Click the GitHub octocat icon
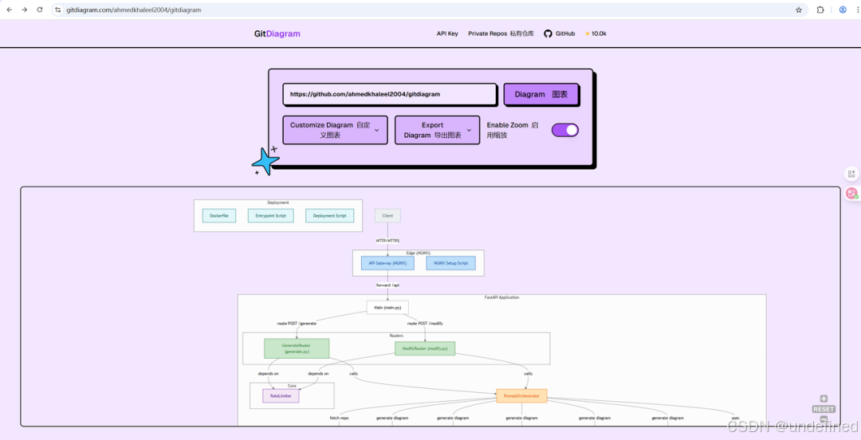 tap(548, 33)
